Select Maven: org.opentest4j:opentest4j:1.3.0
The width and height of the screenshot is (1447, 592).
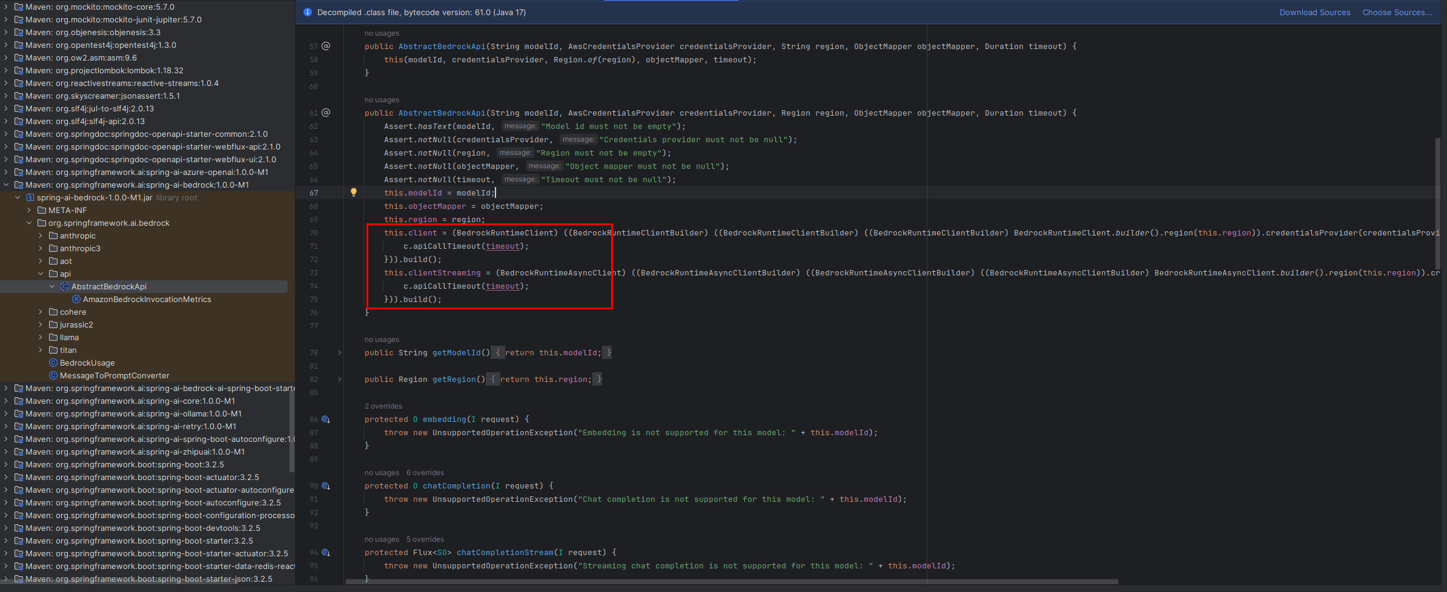(101, 45)
